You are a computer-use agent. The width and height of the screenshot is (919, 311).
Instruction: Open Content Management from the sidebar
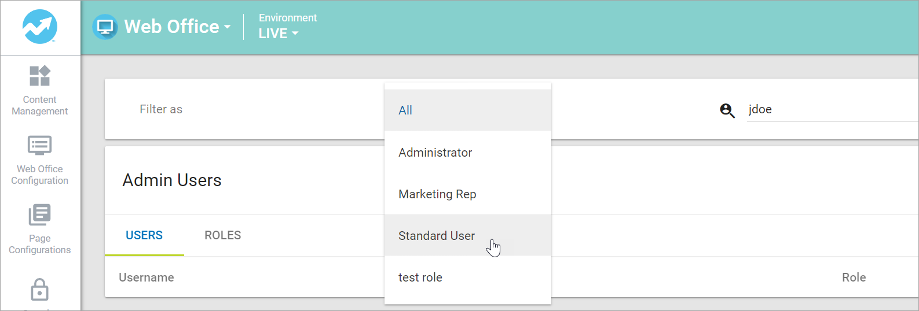[40, 91]
